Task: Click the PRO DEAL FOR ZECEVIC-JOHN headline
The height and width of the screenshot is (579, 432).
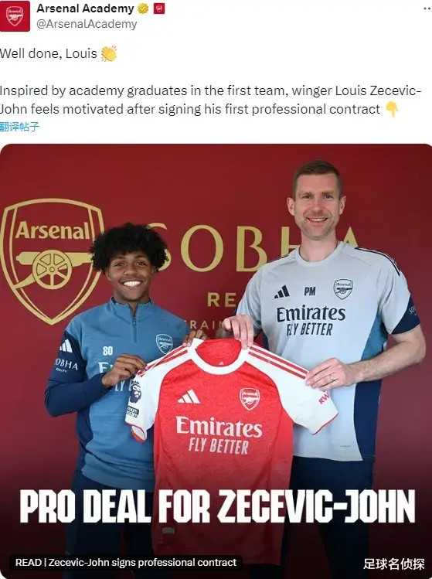Action: tap(217, 506)
